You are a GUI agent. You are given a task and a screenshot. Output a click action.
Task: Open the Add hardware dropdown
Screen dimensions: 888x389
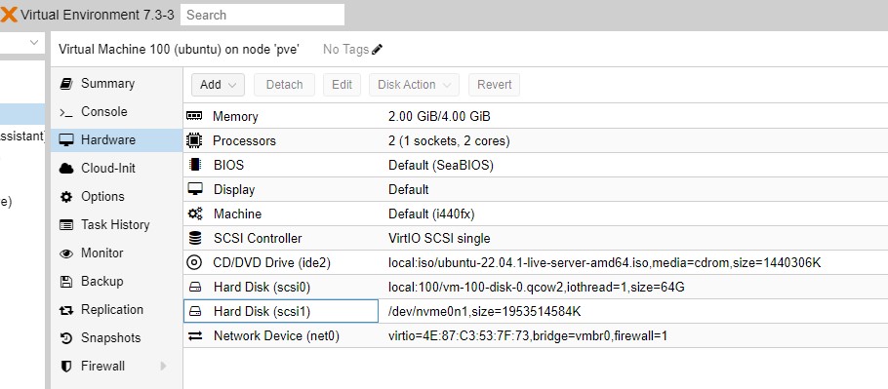(x=218, y=85)
